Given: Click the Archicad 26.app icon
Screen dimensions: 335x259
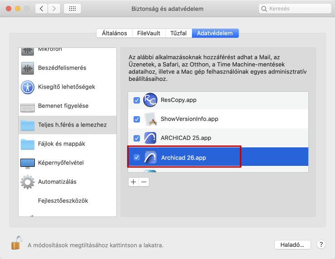Looking at the screenshot, I should pyautogui.click(x=150, y=157).
